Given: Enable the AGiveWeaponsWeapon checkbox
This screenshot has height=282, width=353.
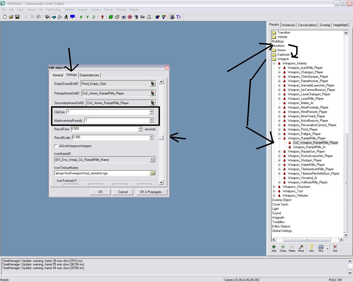Looking at the screenshot, I should point(56,146).
